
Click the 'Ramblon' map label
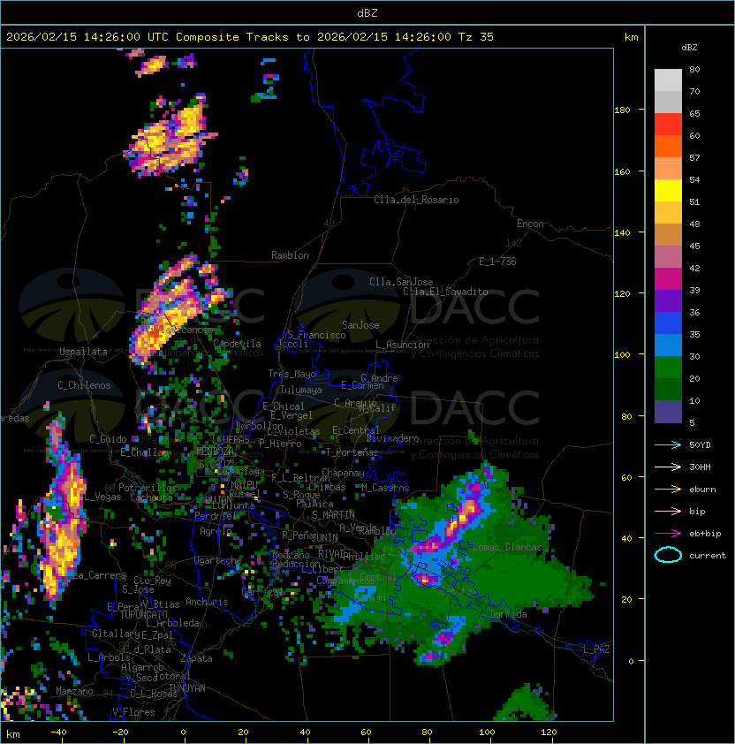click(x=290, y=255)
